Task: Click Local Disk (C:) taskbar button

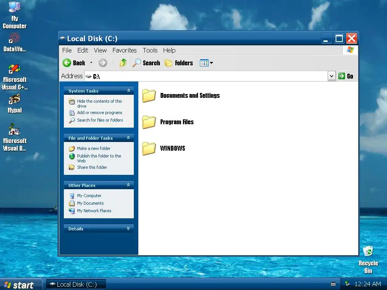Action: point(76,284)
